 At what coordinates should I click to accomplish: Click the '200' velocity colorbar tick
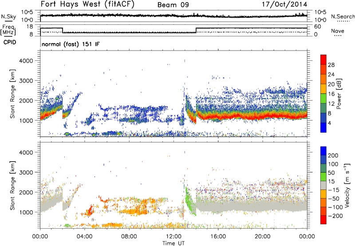333,155
